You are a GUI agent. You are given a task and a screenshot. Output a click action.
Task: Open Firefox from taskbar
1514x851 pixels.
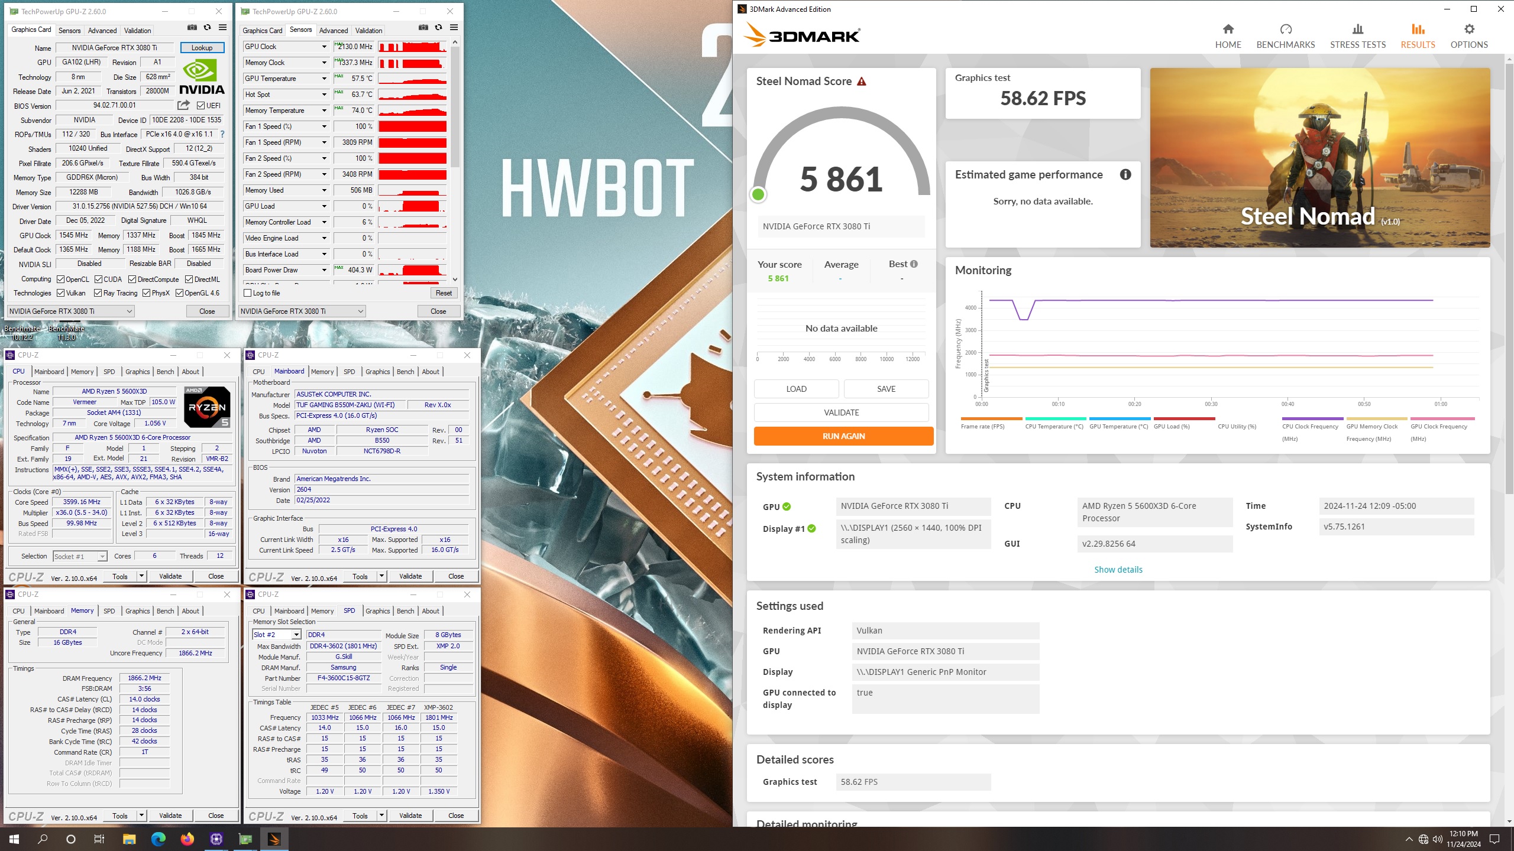pyautogui.click(x=187, y=839)
